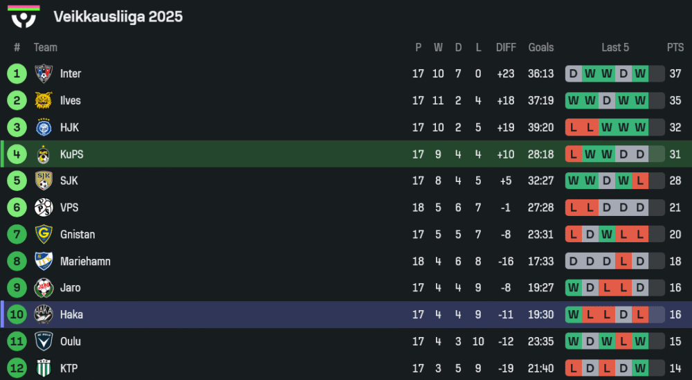Click the Haka team crest
The image size is (692, 380).
(x=44, y=314)
